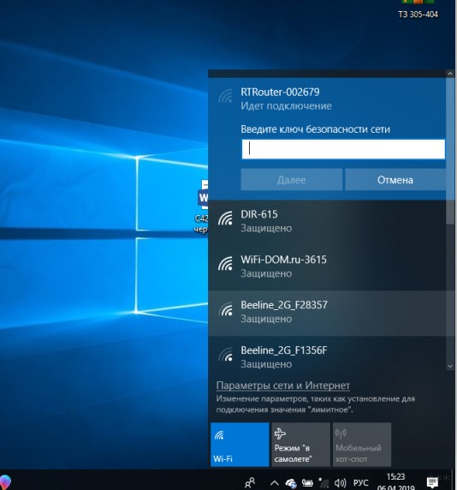Click the battery power tray icon

(307, 483)
